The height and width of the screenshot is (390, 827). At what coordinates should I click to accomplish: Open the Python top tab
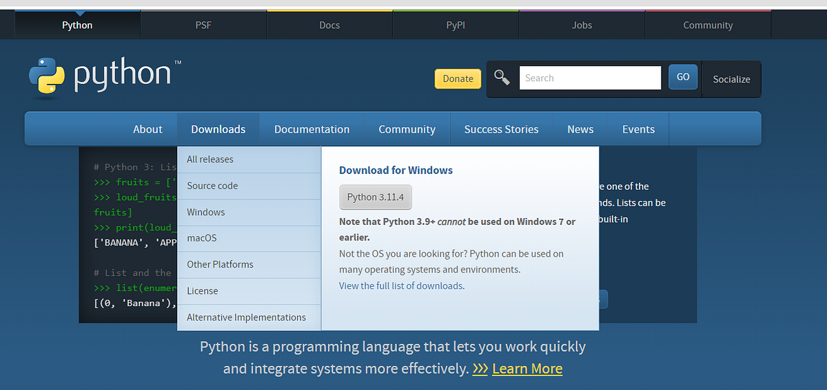pos(77,25)
